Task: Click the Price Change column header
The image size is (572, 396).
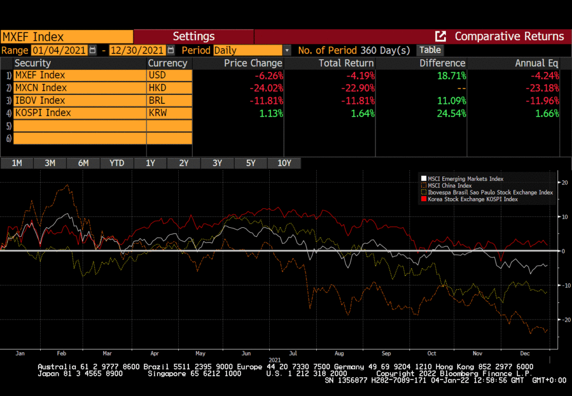Action: pos(253,63)
